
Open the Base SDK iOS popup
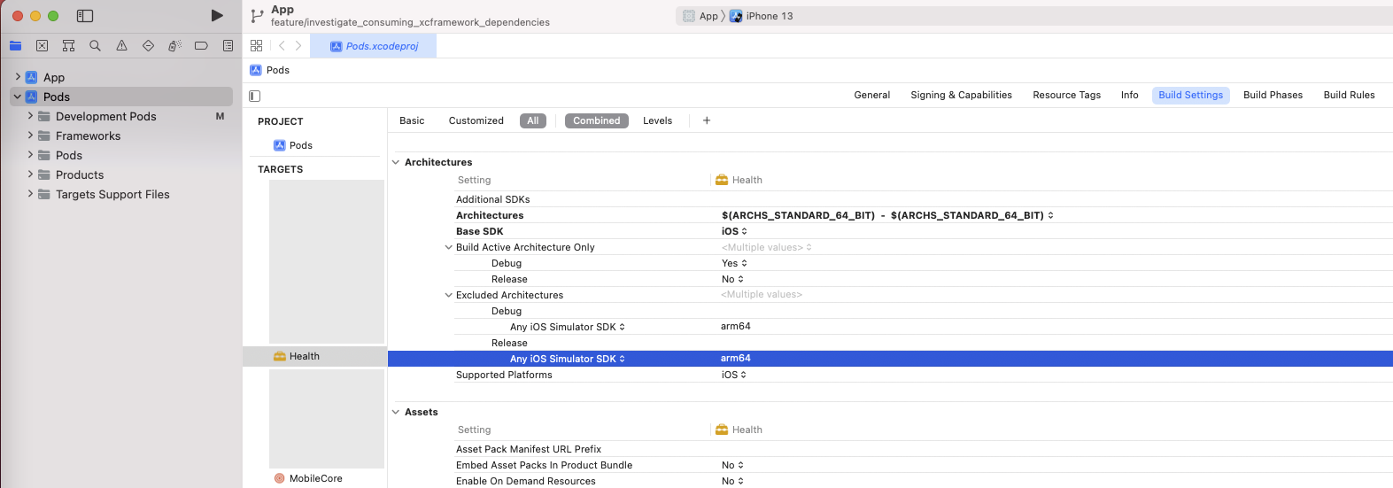734,231
